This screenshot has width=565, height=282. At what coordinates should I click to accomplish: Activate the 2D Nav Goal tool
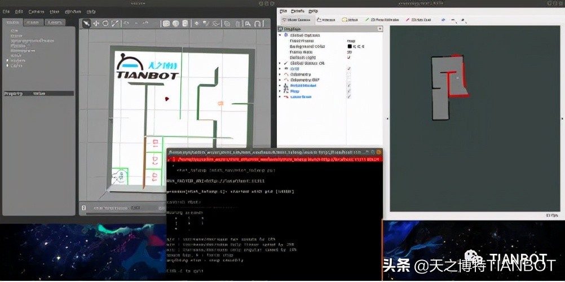(x=418, y=20)
